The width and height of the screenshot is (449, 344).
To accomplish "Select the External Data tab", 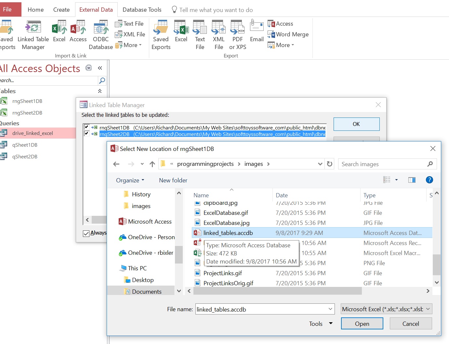I will click(96, 10).
